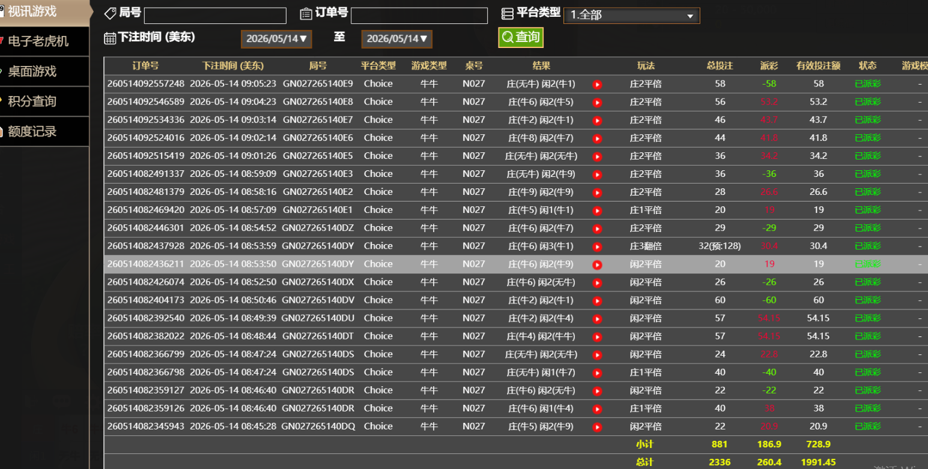The height and width of the screenshot is (469, 928).
Task: Focus the 订单号 input field
Action: [x=419, y=16]
